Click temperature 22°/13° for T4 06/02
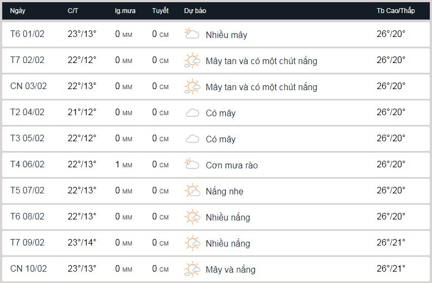This screenshot has width=432, height=283. tap(82, 164)
